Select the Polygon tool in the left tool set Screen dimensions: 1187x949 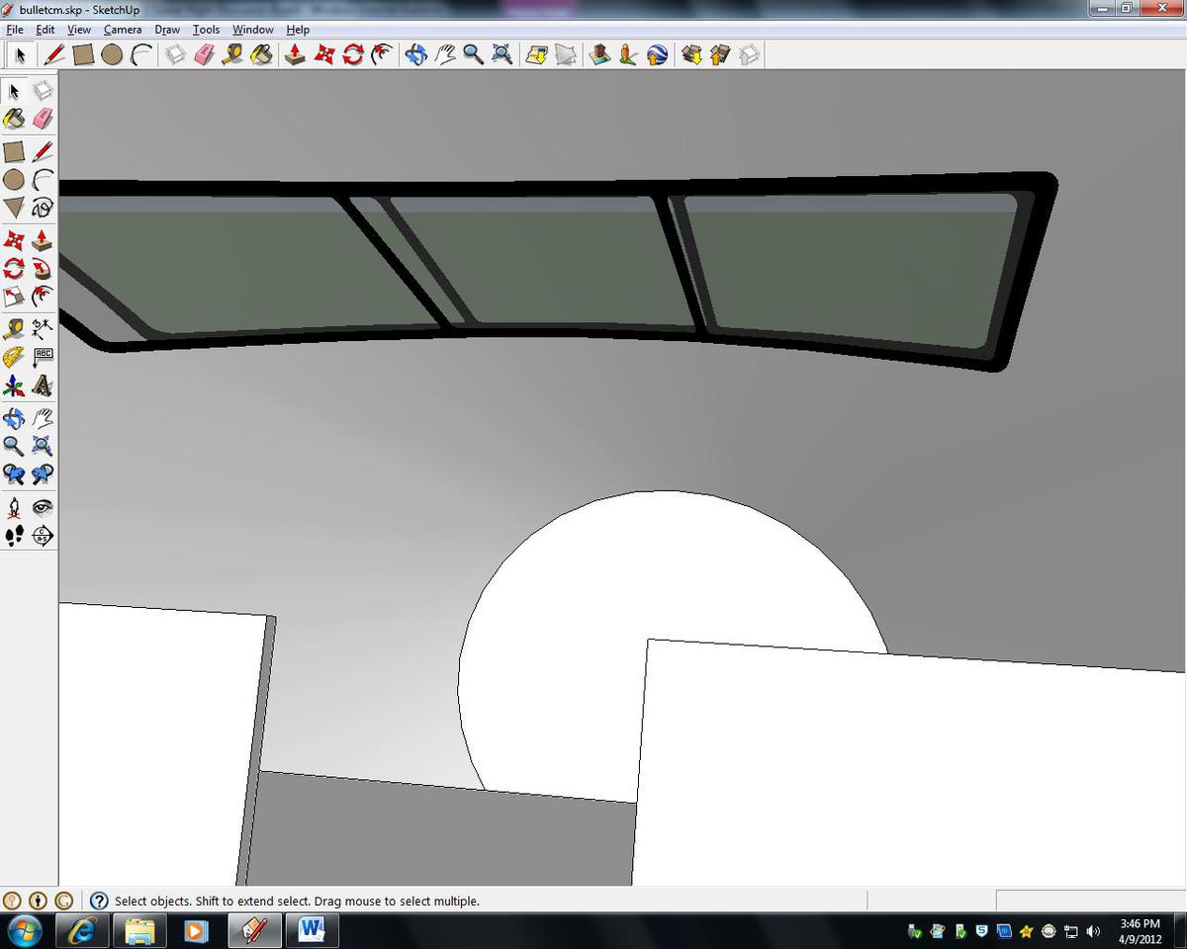(x=14, y=208)
